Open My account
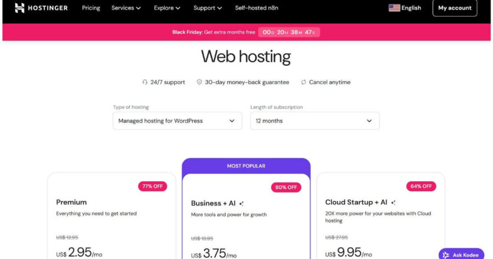This screenshot has width=493, height=259. point(455,8)
